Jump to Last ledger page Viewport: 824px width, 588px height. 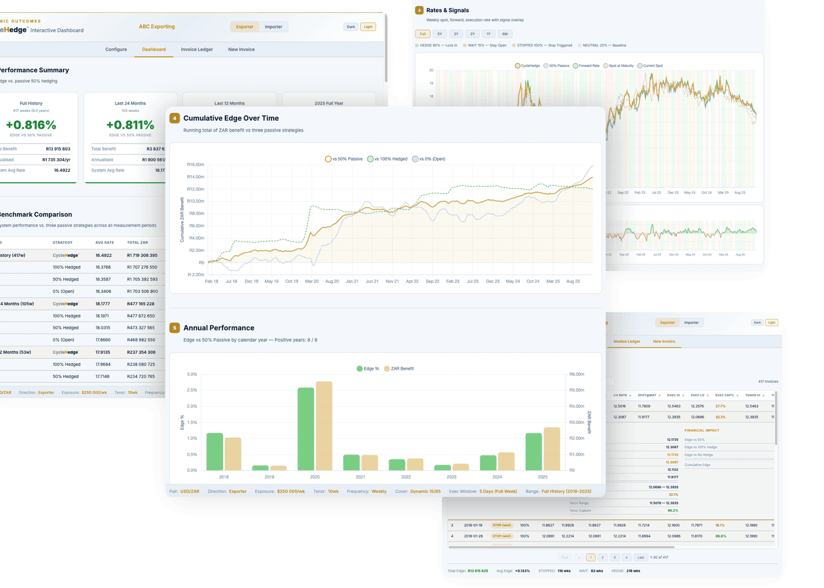640,557
